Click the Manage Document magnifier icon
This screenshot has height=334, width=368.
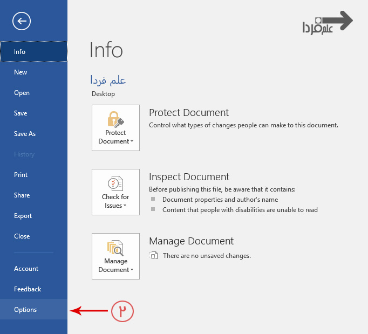115,248
